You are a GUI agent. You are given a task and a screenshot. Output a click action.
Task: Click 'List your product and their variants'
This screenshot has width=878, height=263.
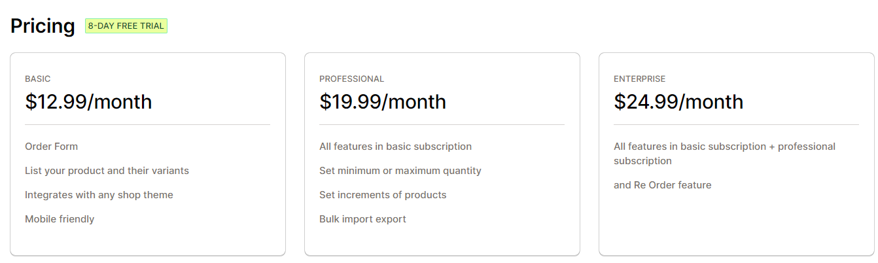[x=107, y=171]
